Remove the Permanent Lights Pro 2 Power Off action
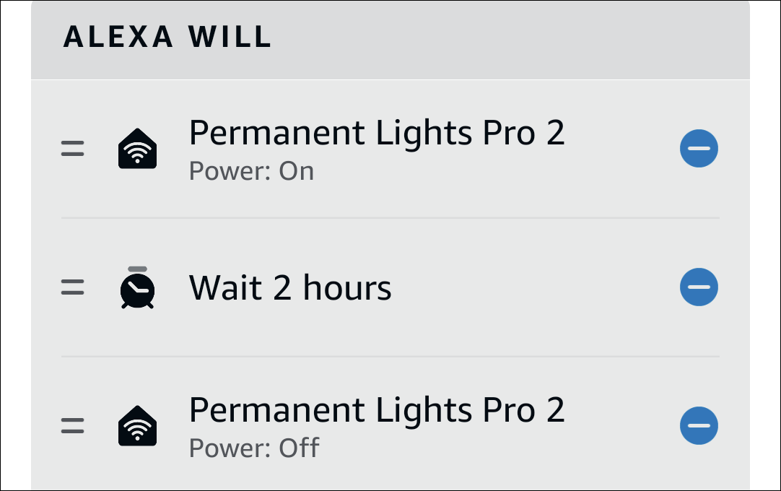781x491 pixels. point(699,425)
